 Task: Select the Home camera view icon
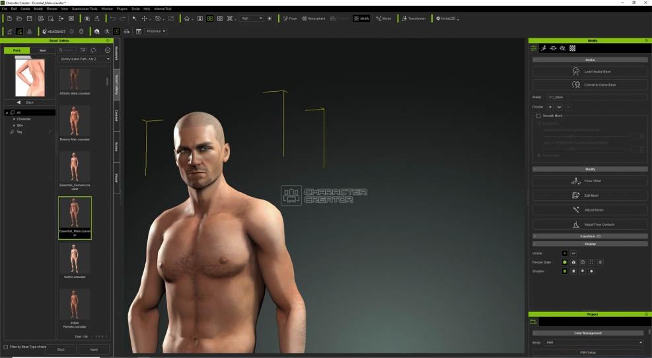tap(187, 18)
